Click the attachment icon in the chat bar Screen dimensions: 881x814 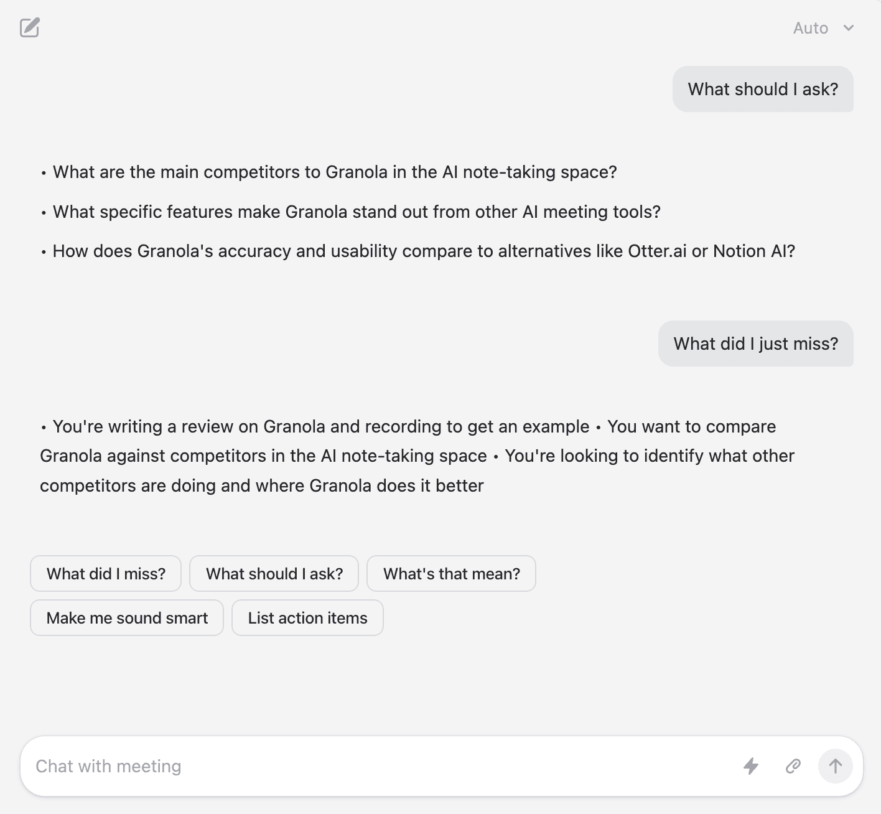coord(792,766)
